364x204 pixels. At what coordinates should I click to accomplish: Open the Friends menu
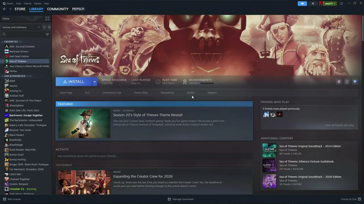28,3
